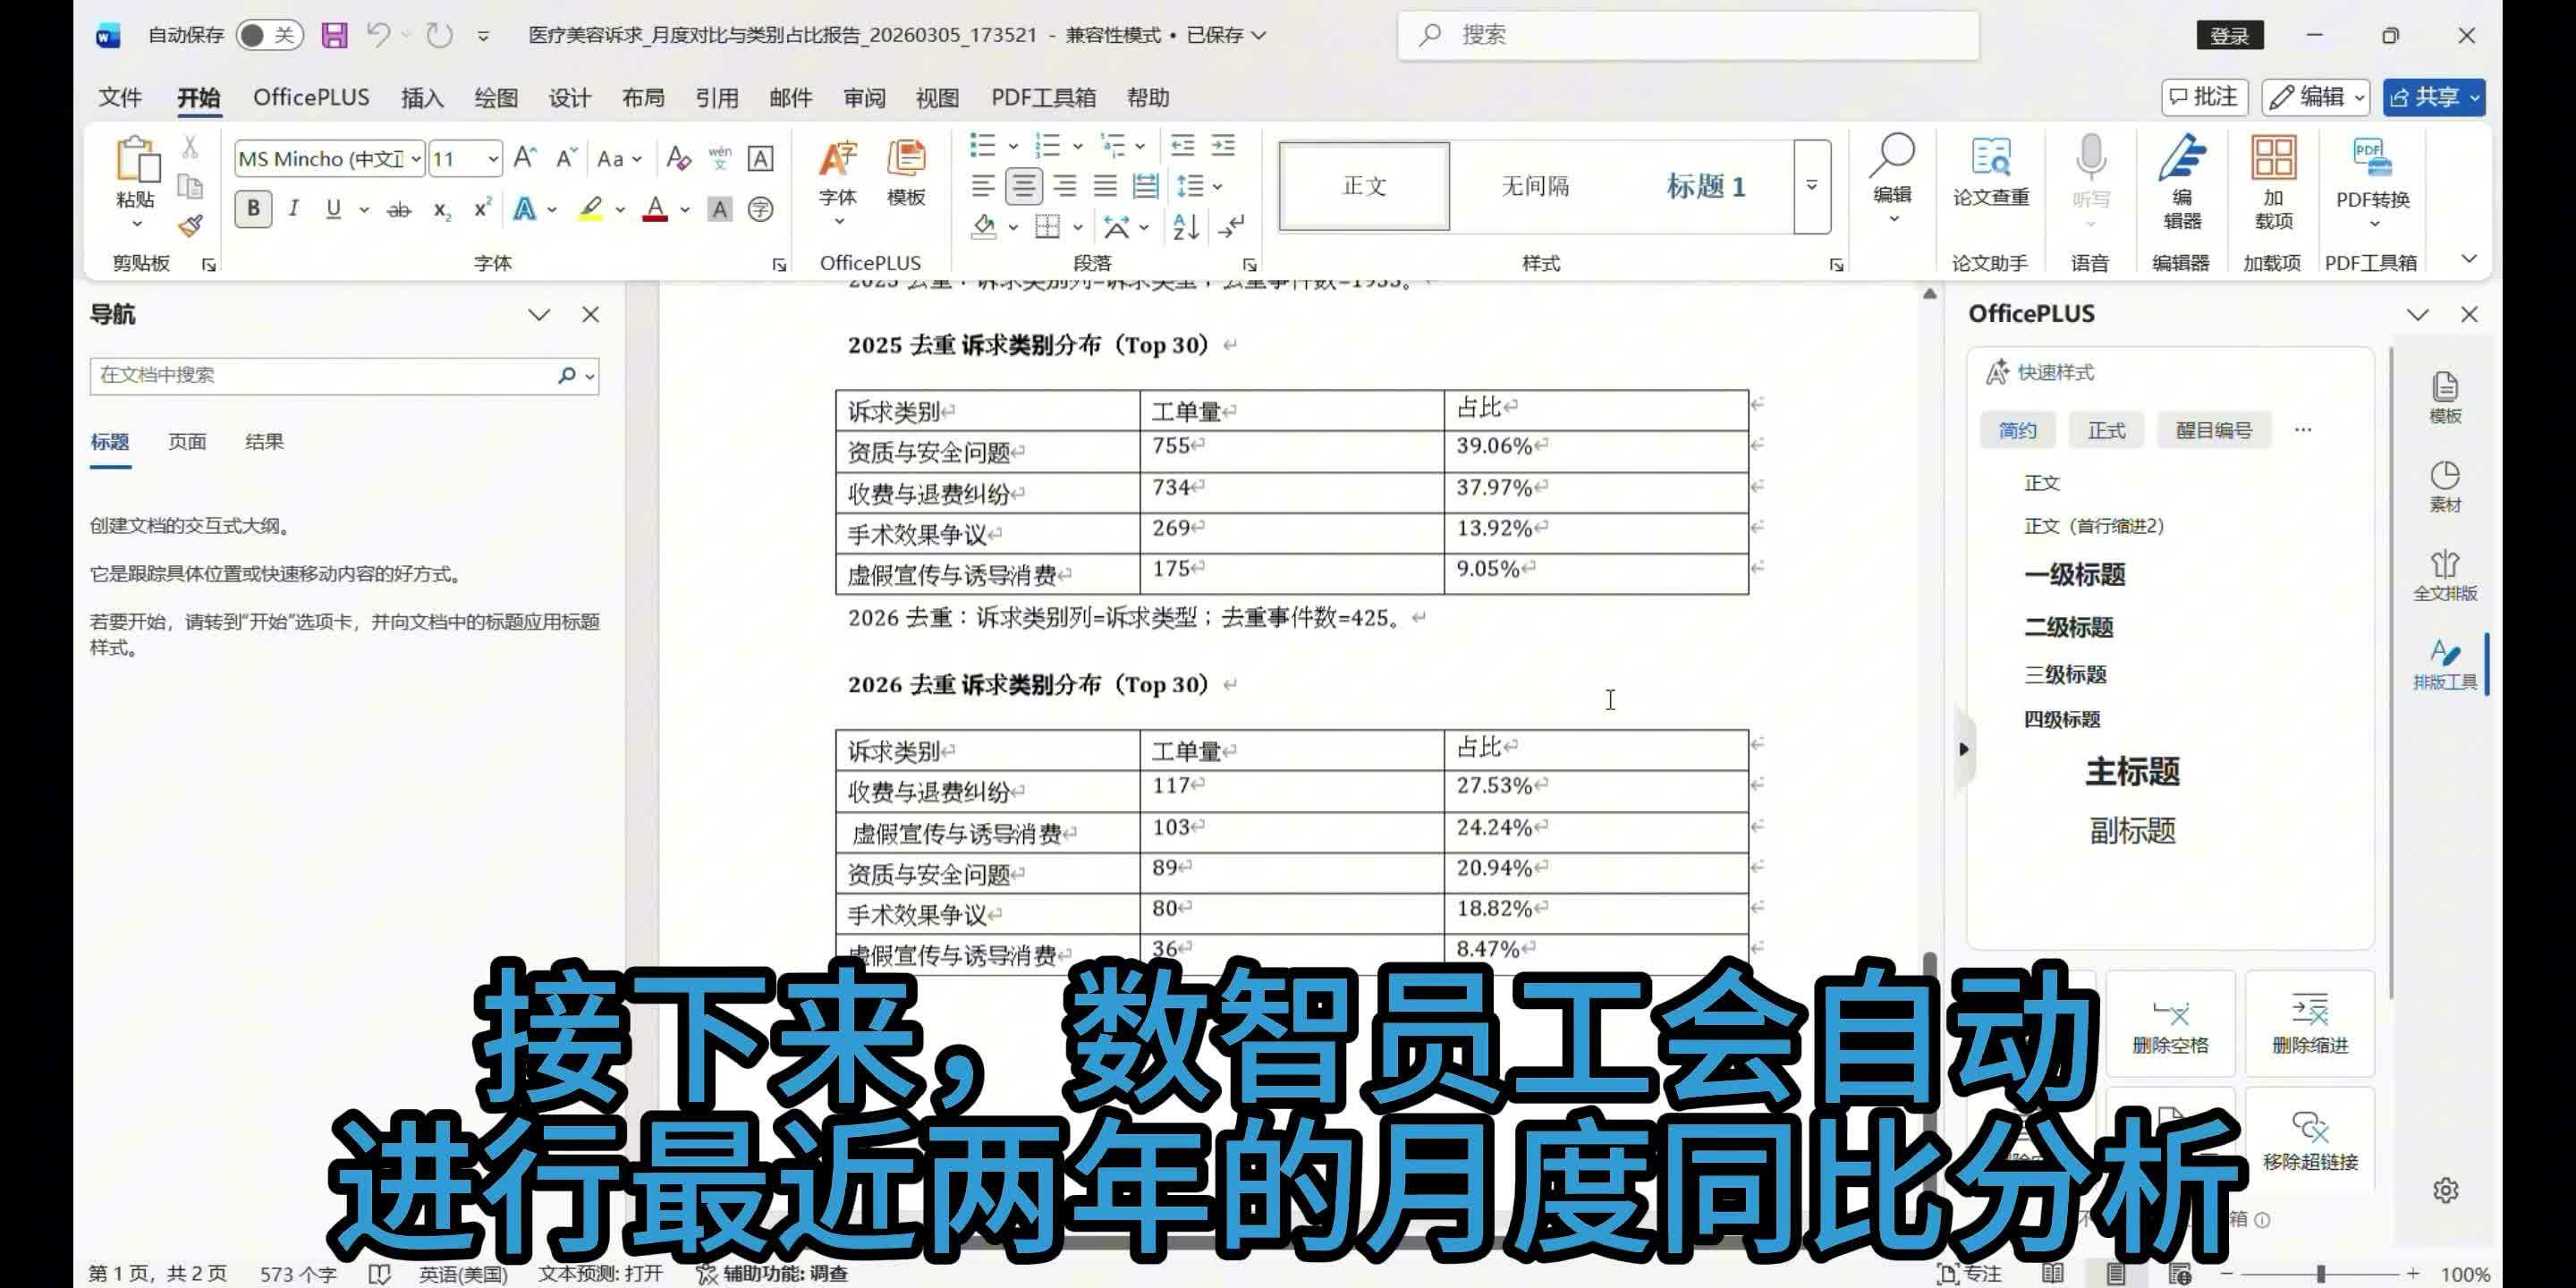Open the font name dropdown
2576x1288 pixels.
click(x=415, y=159)
